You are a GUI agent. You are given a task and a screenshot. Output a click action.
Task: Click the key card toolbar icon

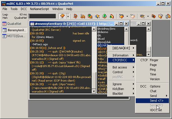pos(142,16)
